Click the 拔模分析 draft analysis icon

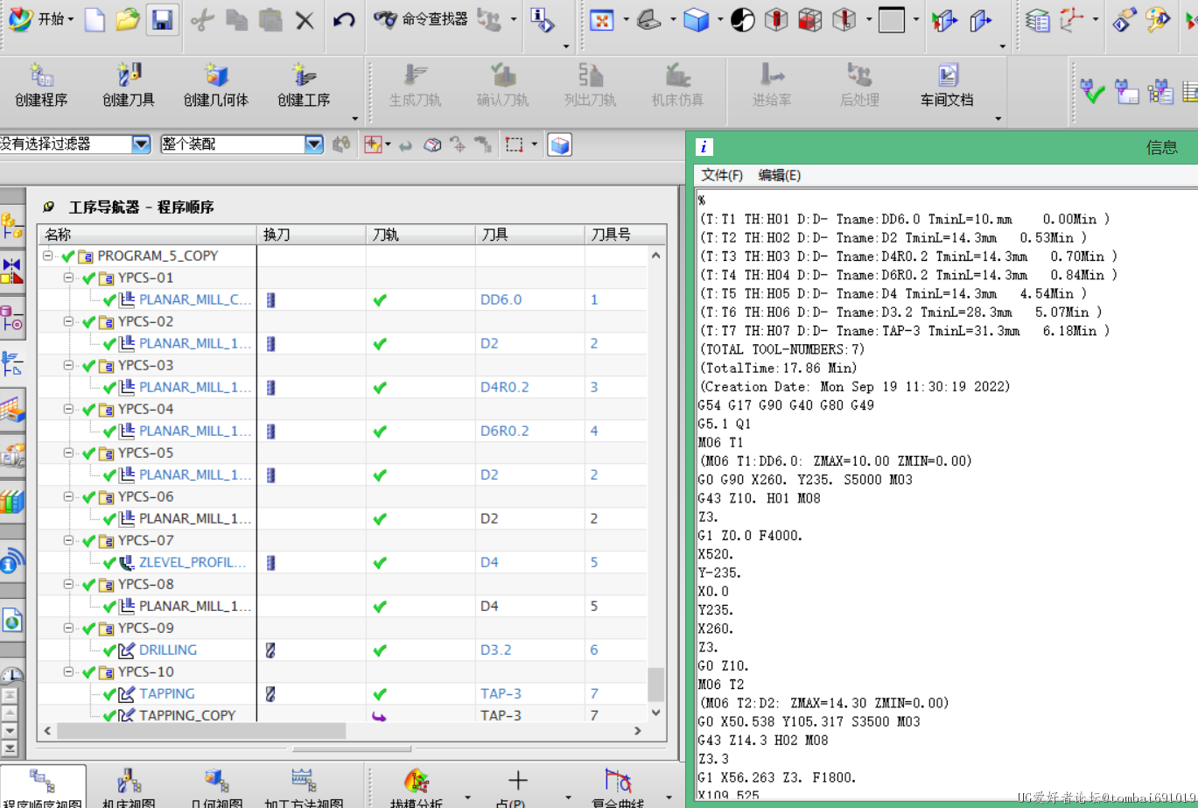417,788
